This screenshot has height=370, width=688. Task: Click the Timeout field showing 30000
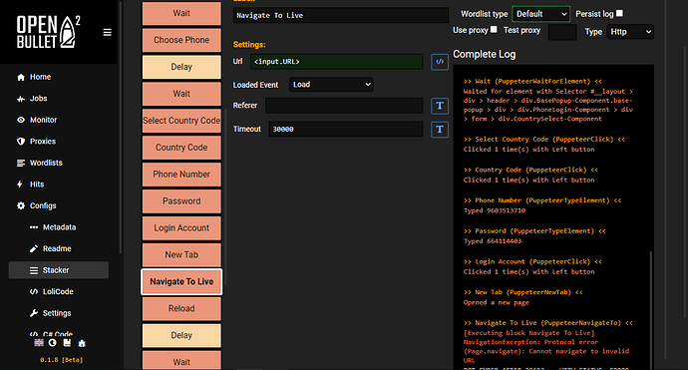[346, 129]
